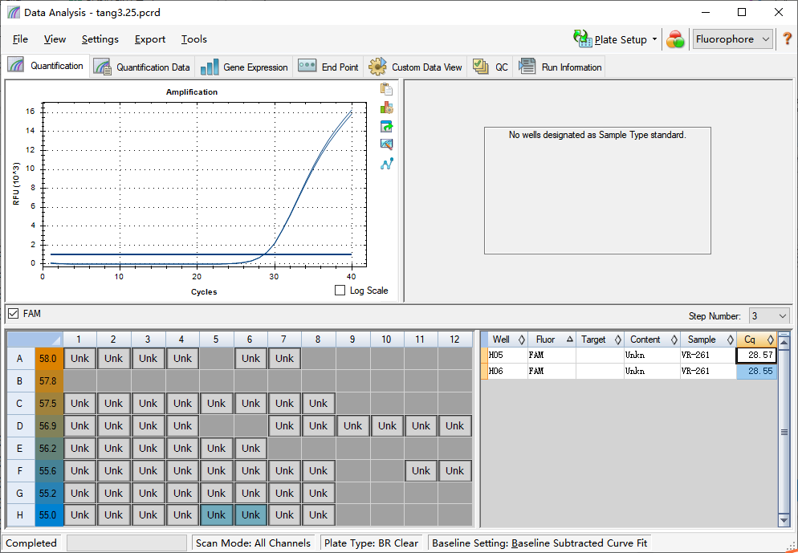The height and width of the screenshot is (553, 798).
Task: Select well A1 in the plate
Action: (79, 358)
